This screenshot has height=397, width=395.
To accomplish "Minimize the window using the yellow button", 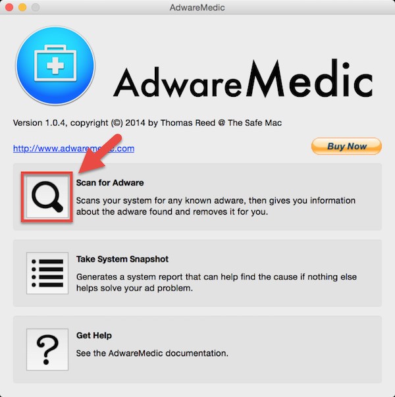I will pos(22,7).
